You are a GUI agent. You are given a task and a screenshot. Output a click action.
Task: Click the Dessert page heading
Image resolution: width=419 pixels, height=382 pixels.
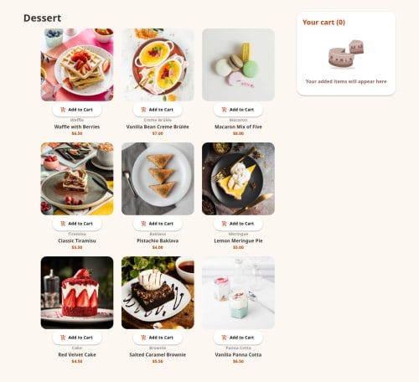tap(43, 18)
